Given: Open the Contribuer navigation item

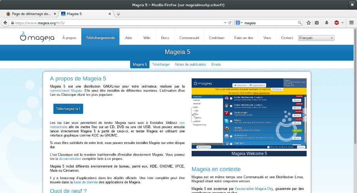Looking at the screenshot, I should pyautogui.click(x=217, y=38).
